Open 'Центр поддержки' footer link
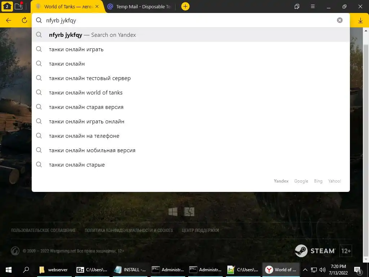This screenshot has width=369, height=277. pyautogui.click(x=200, y=230)
